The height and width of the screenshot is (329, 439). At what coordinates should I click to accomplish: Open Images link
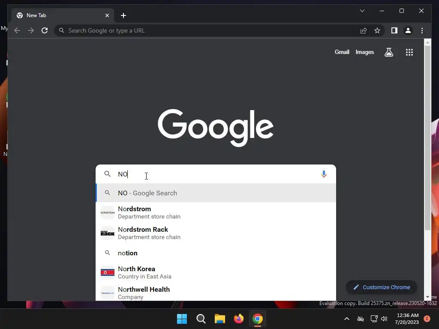tap(364, 52)
